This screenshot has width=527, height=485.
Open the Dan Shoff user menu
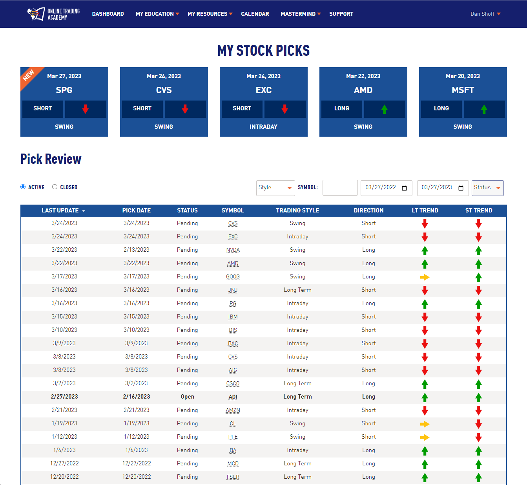tap(485, 14)
